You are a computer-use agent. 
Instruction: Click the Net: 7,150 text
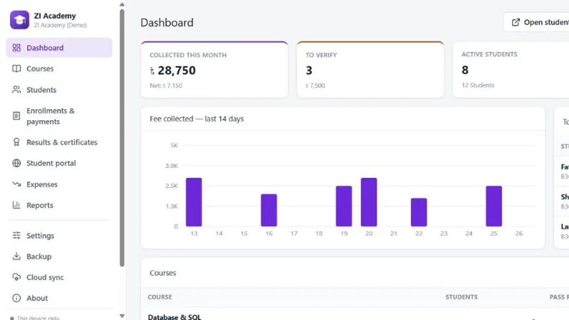[166, 85]
